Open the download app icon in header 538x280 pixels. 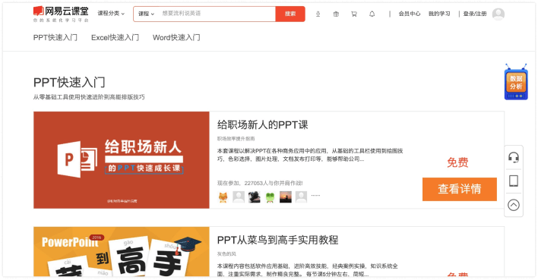pos(318,14)
